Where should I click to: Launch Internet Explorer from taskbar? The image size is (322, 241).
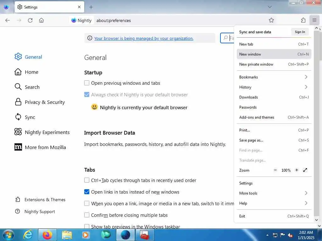(28, 235)
